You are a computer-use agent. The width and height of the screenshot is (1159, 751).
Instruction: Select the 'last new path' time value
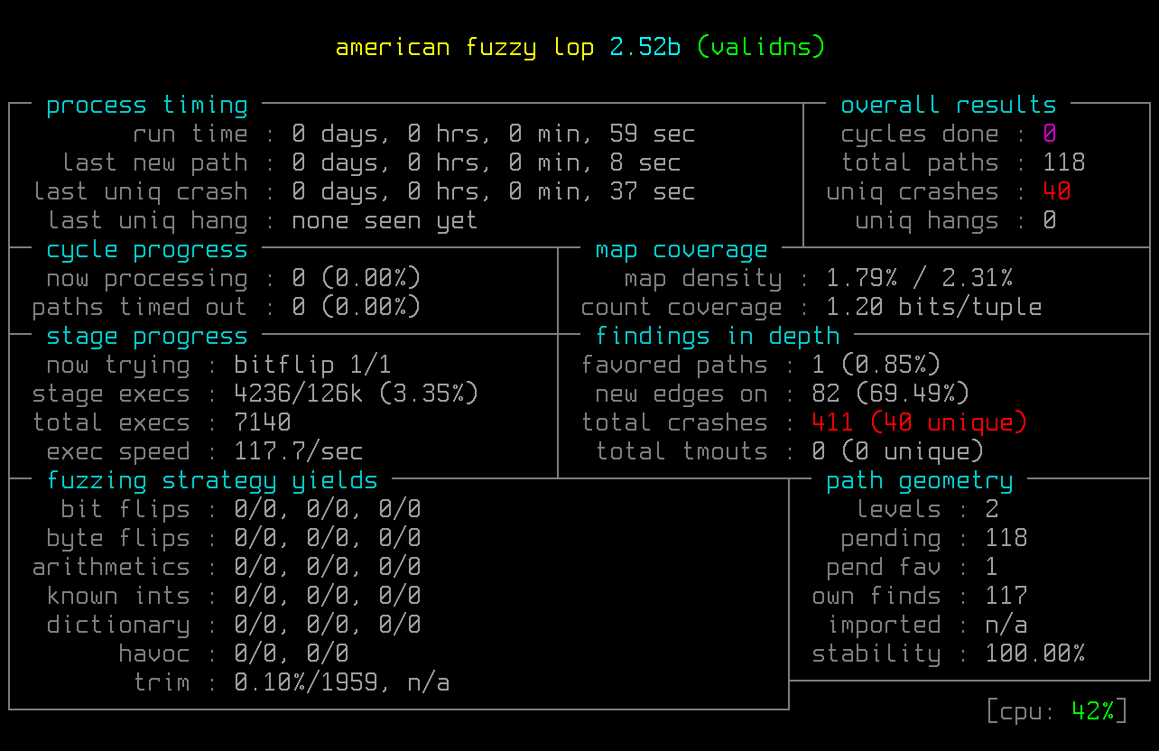coord(487,163)
